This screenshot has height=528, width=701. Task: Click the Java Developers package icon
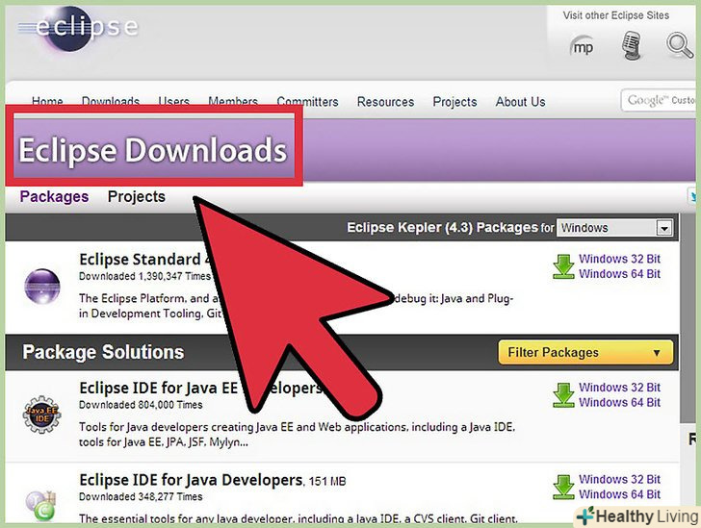pyautogui.click(x=40, y=506)
